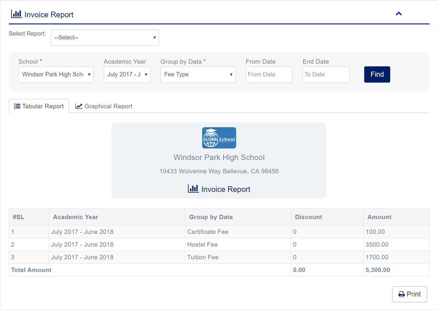This screenshot has width=438, height=310.
Task: Click the Group by Data column header in the table
Action: pos(238,217)
